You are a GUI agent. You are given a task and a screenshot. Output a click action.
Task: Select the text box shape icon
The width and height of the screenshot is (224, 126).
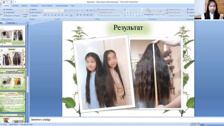click(x=125, y=10)
